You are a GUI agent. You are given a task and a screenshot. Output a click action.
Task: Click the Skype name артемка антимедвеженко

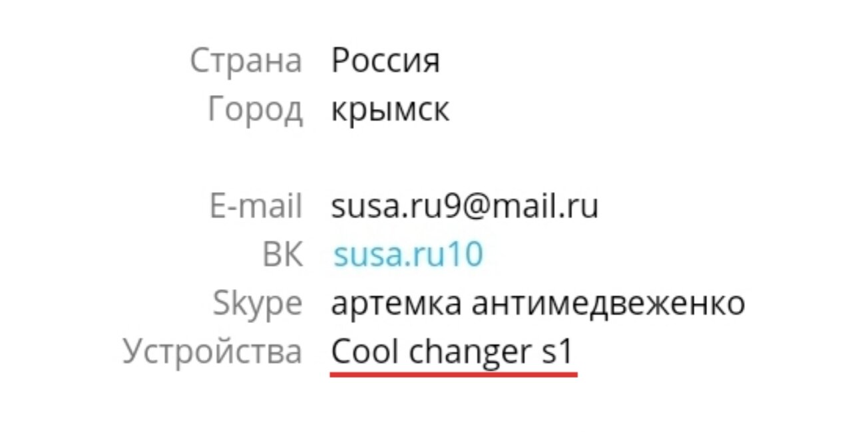(538, 304)
